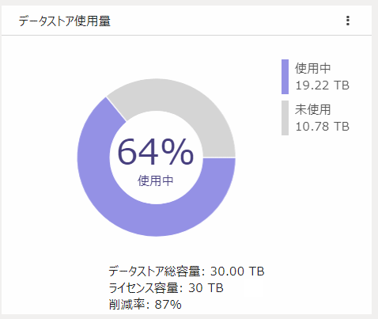The image size is (378, 319).
Task: Click the purple 使用中 legend color swatch
Action: click(x=285, y=77)
